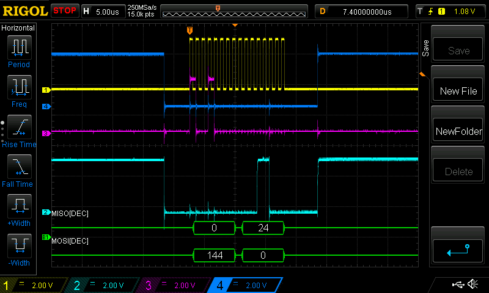Select the Period measurement icon
Screen dimensions: 489x293
20,47
